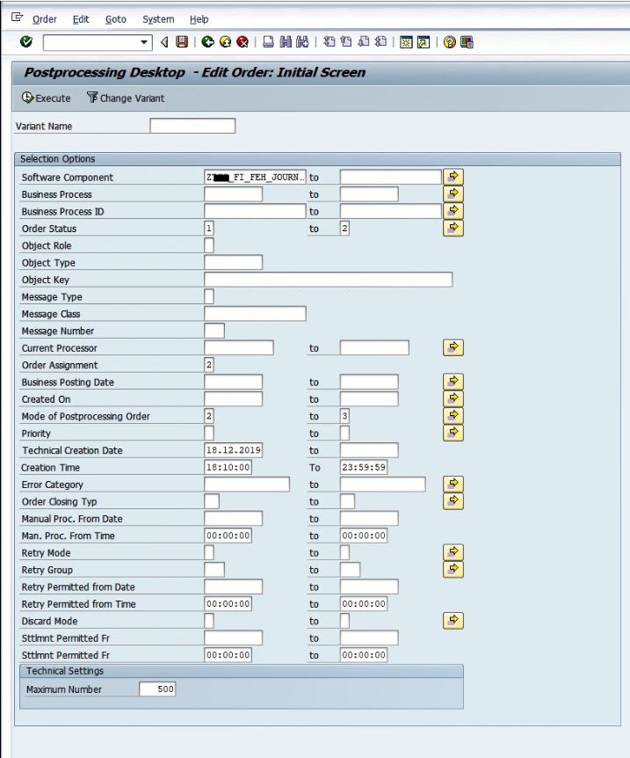This screenshot has width=630, height=758.
Task: Open the Goto menu
Action: (x=115, y=19)
